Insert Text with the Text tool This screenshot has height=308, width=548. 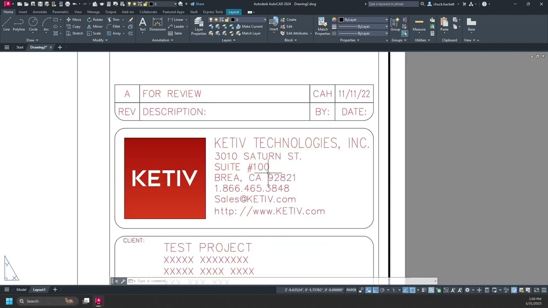point(143,24)
